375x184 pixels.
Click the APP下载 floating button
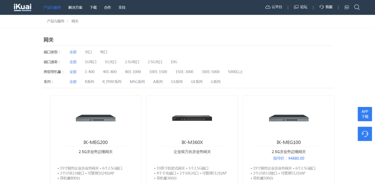click(365, 114)
